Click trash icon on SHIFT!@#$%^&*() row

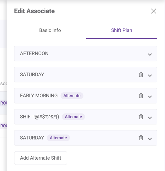[141, 117]
